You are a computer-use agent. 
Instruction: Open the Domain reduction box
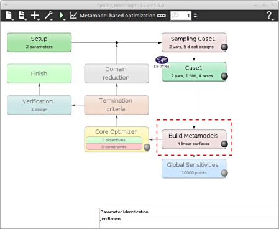point(117,73)
